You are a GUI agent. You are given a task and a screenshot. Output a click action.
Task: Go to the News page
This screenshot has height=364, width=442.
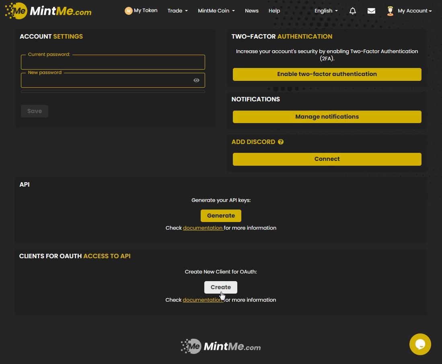point(251,11)
